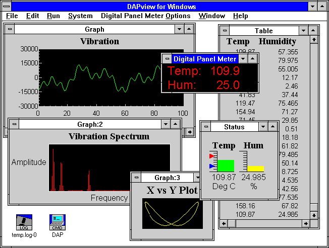329x248 pixels.
Task: Open the Graph:2 window control-menu box
Action: coord(14,124)
